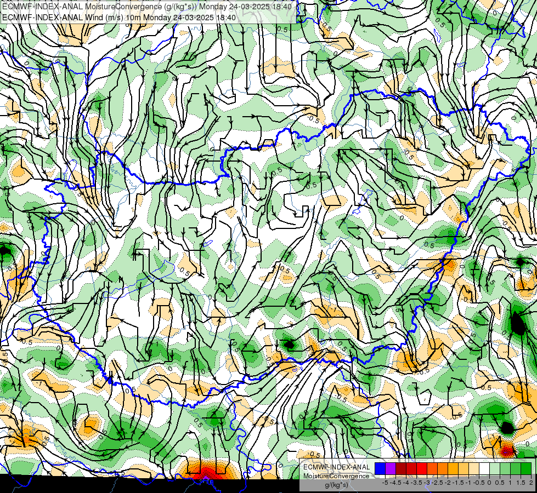Click the legend scale value -2.5
The width and height of the screenshot is (537, 493).
[x=437, y=483]
